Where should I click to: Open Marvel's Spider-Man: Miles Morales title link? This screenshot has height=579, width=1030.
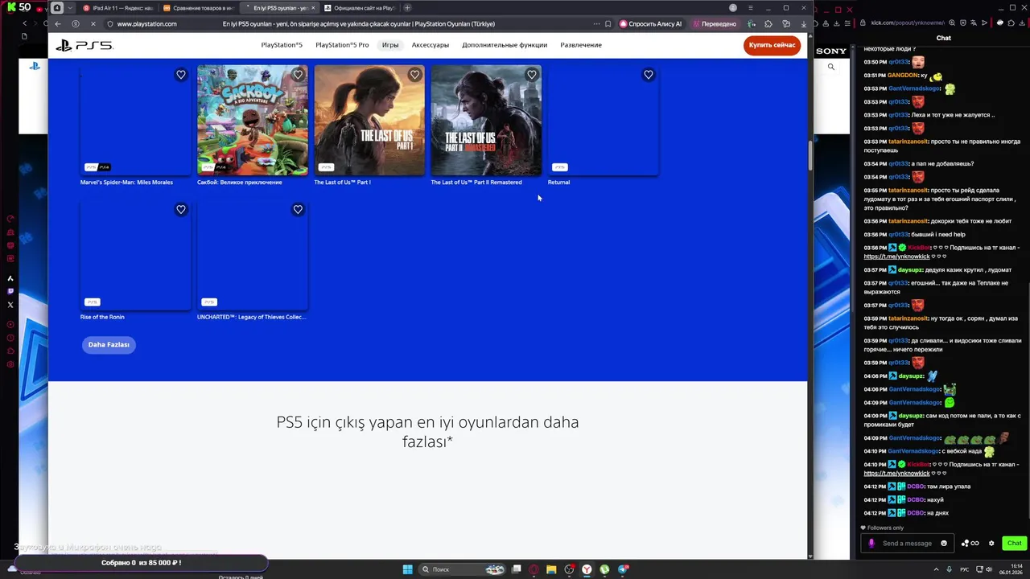(126, 183)
